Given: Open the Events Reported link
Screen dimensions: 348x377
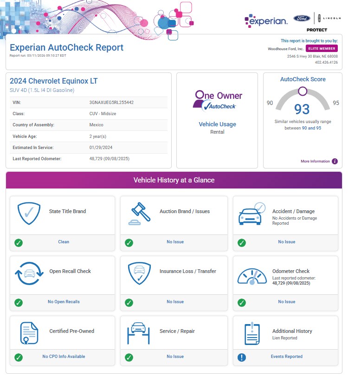Looking at the screenshot, I should 287,357.
